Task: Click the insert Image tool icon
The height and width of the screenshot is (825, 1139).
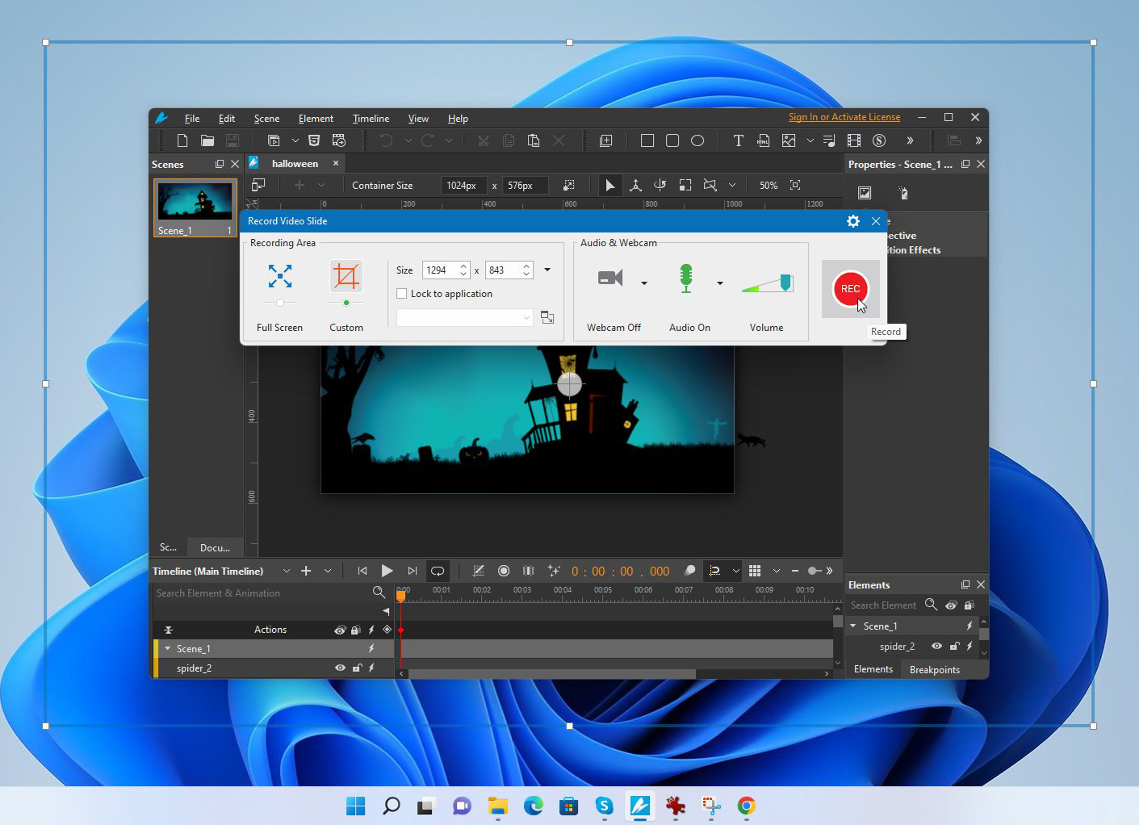Action: (x=789, y=140)
